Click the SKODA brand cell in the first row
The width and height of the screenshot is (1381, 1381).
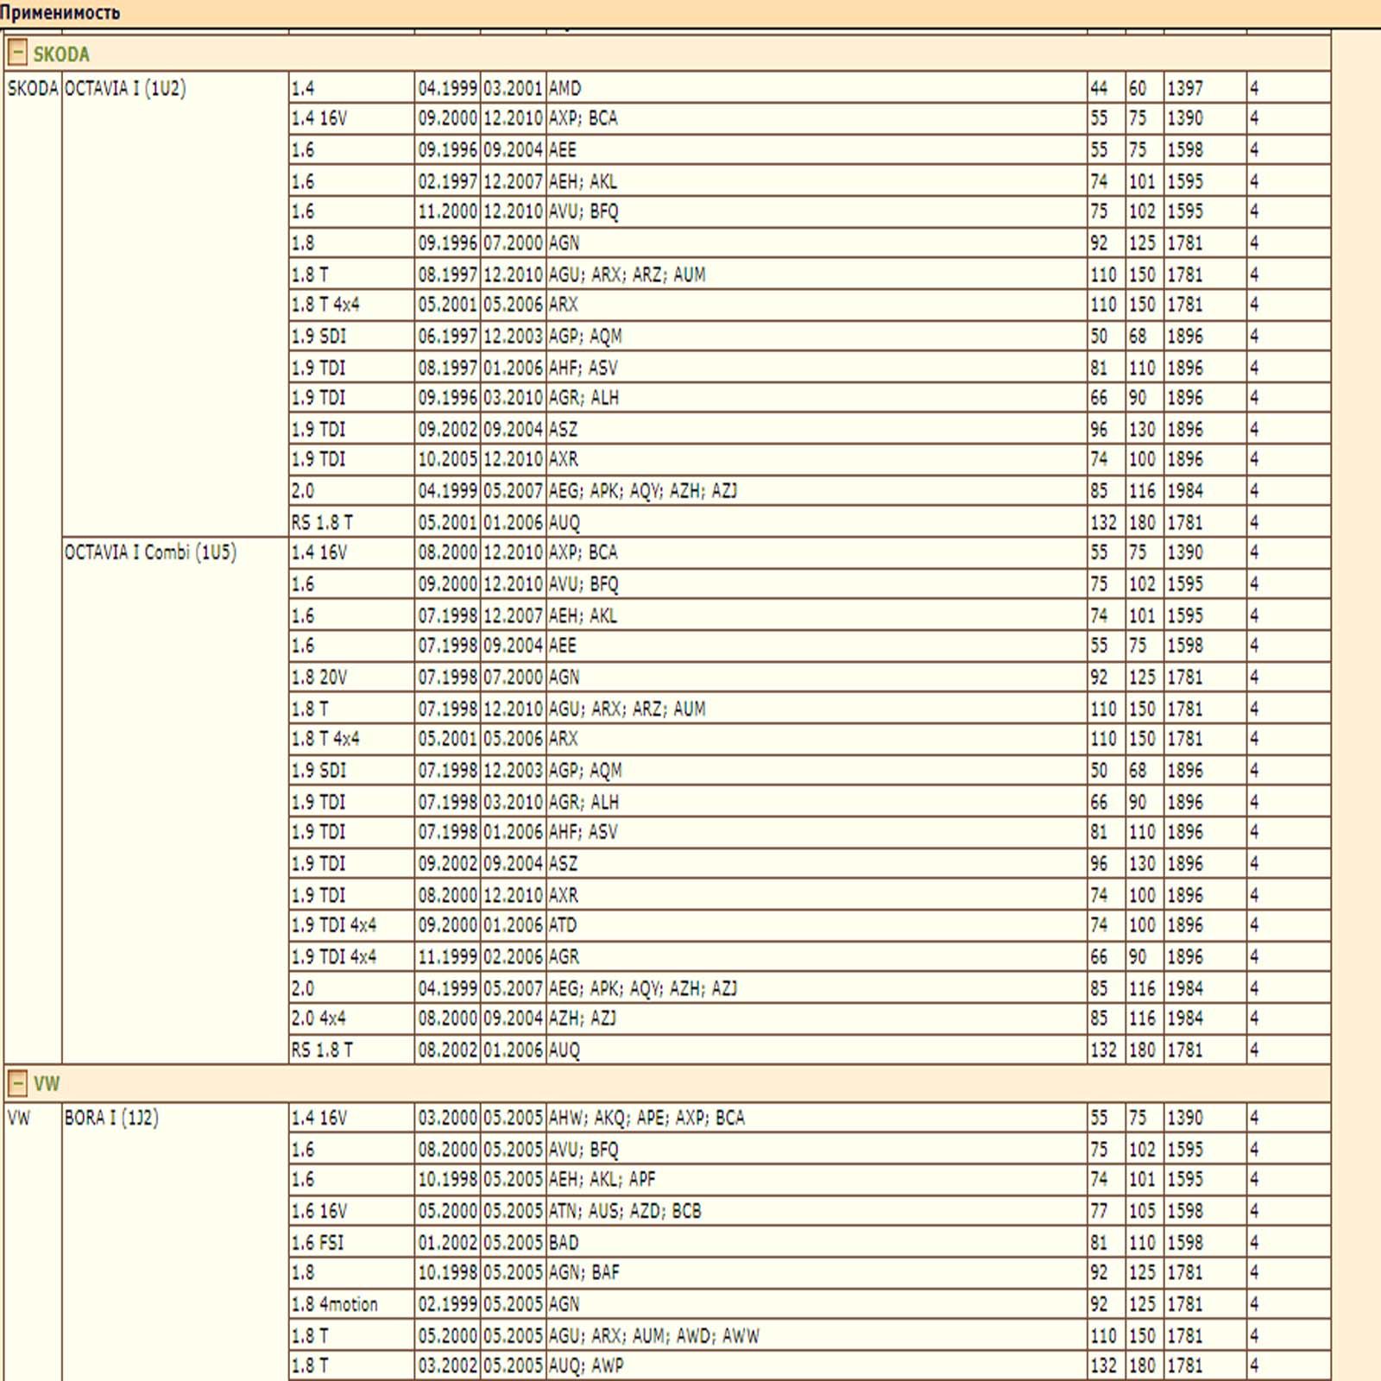click(x=33, y=88)
